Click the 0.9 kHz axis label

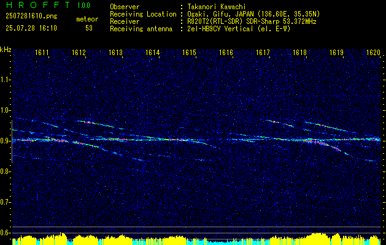5,141
